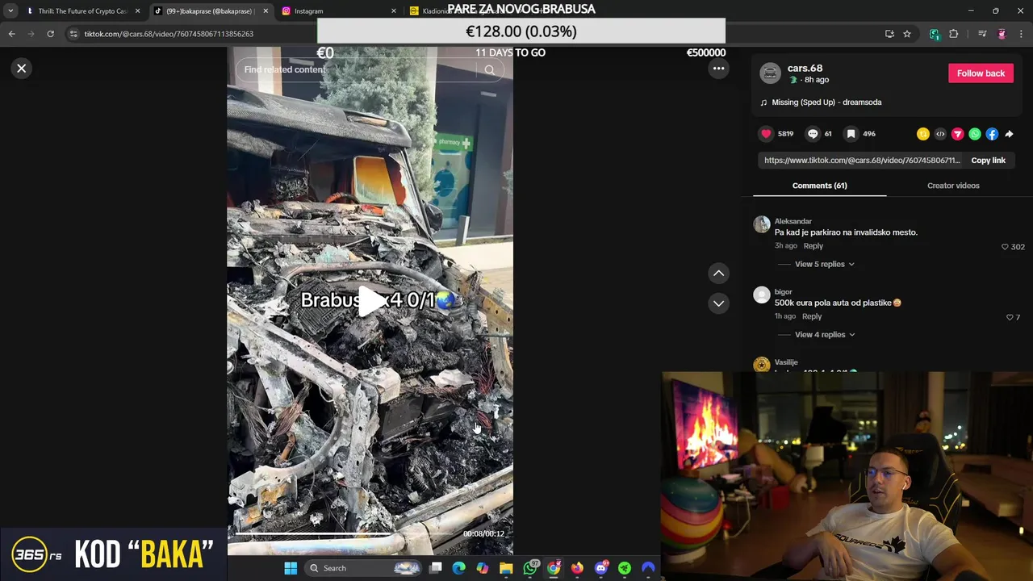The height and width of the screenshot is (581, 1033).
Task: Switch to the Comments (61) tab
Action: pyautogui.click(x=819, y=186)
